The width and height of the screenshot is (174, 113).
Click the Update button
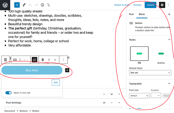150,5
